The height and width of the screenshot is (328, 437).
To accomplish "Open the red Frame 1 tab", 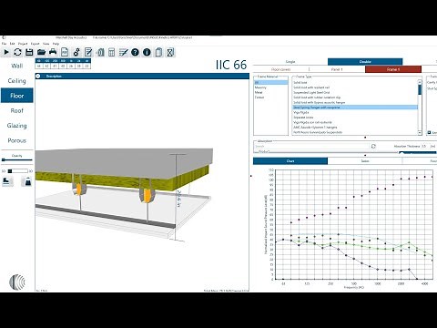I will pos(393,69).
